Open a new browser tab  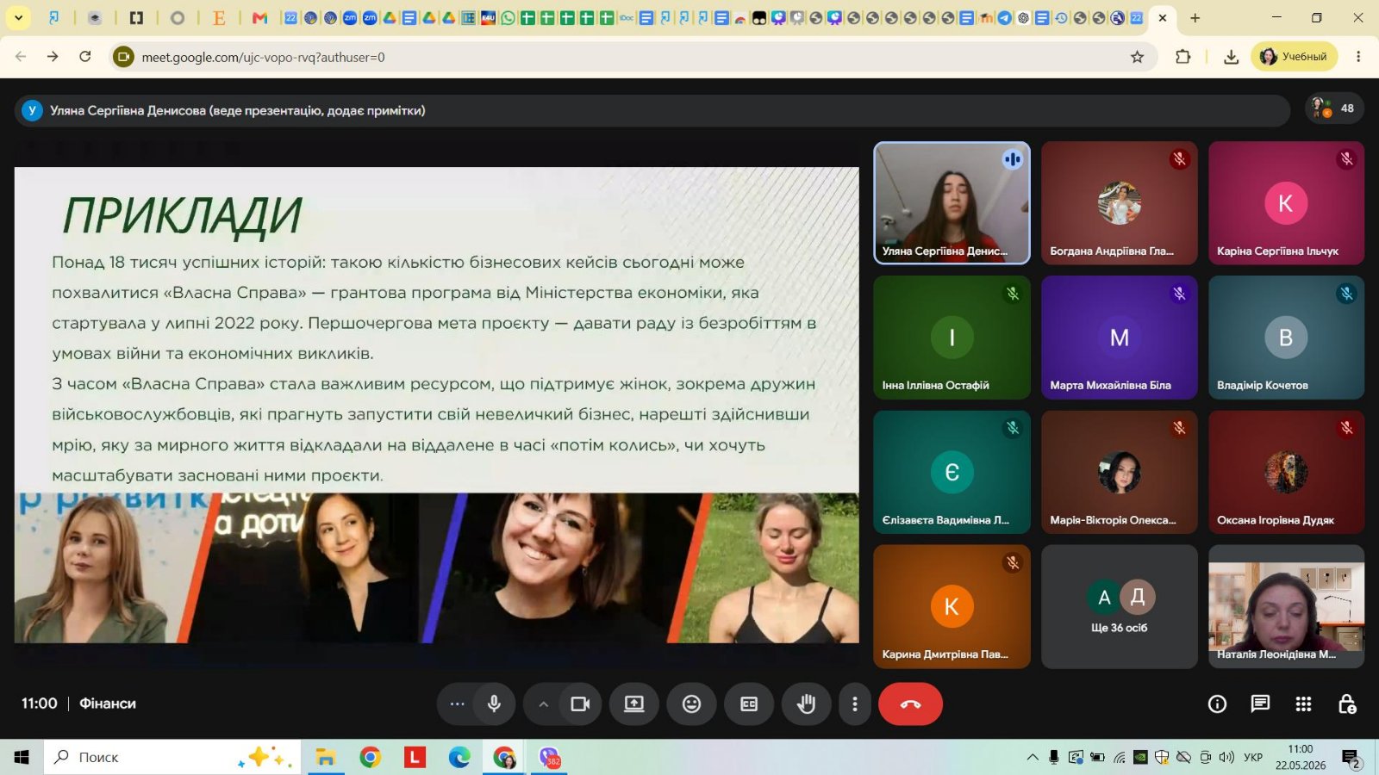(1195, 17)
